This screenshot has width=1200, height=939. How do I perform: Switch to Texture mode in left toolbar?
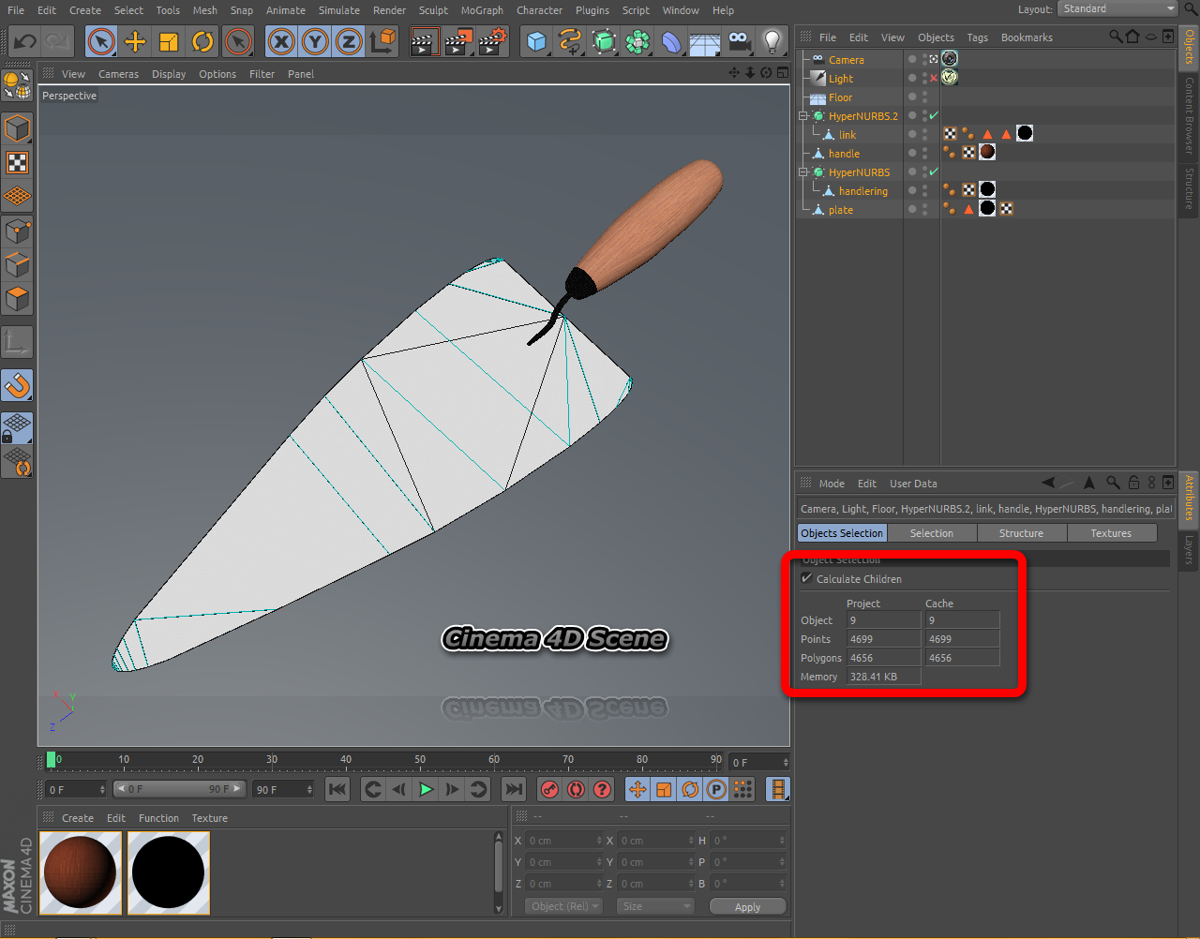(x=18, y=163)
